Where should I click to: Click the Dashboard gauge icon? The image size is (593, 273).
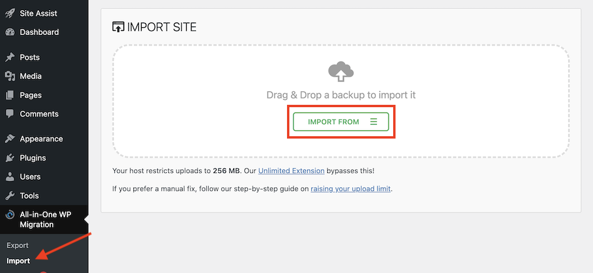point(10,32)
